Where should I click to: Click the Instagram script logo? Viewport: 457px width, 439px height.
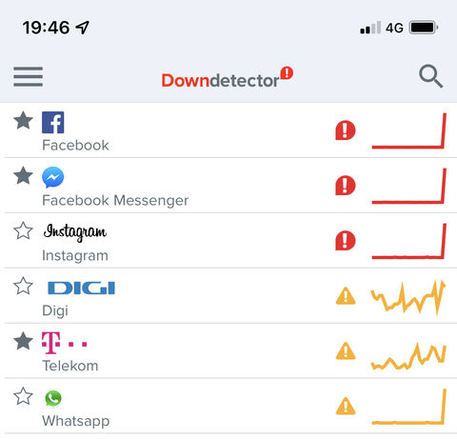pos(75,232)
